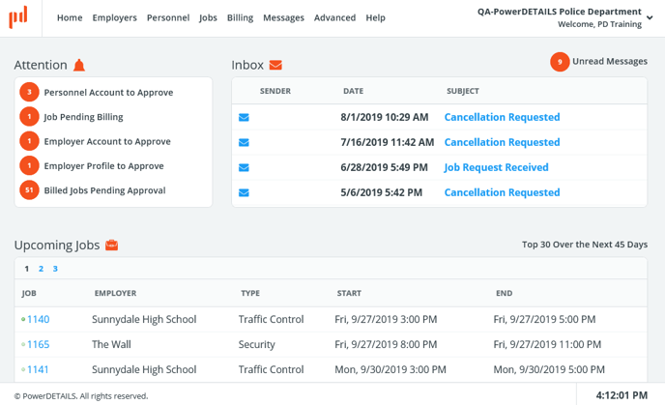Sort upcoming jobs by Start column
The height and width of the screenshot is (405, 665).
(349, 293)
